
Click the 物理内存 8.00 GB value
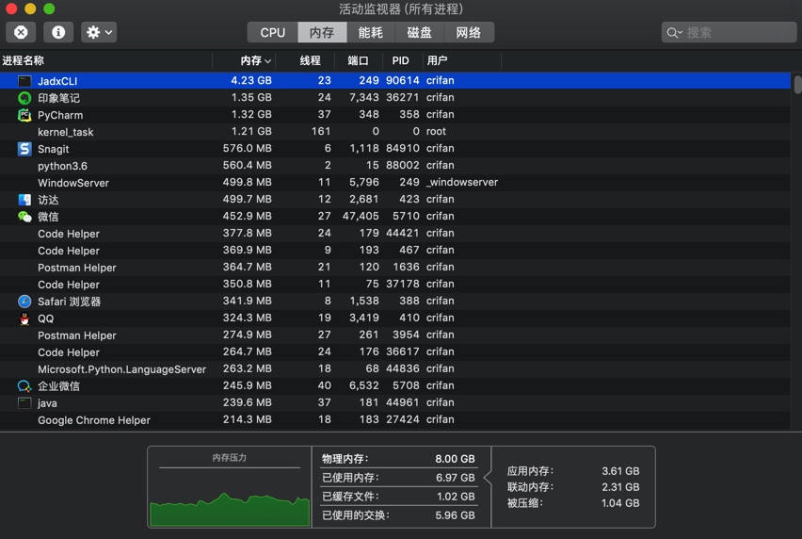[x=455, y=459]
